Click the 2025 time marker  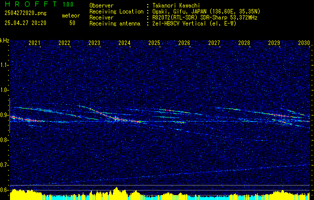point(154,42)
